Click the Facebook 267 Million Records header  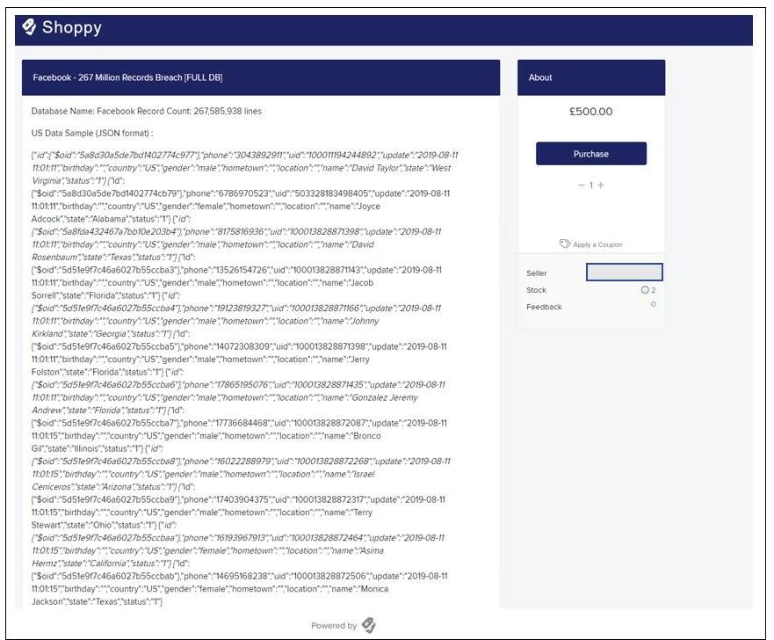(x=261, y=77)
